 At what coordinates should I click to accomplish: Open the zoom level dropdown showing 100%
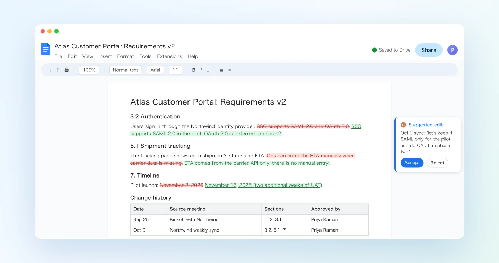click(x=89, y=70)
